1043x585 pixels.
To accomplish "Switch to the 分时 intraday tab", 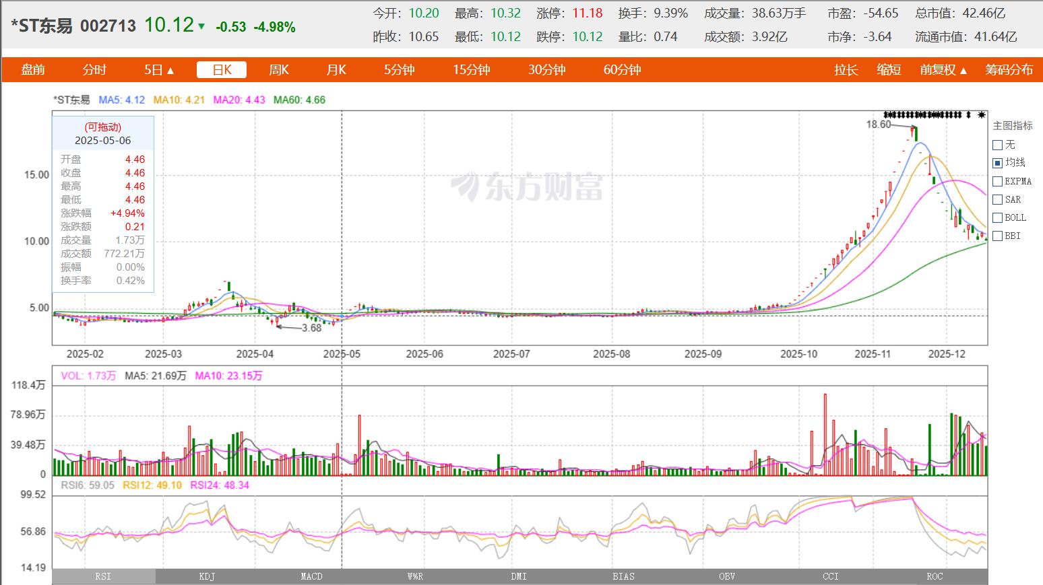I will pos(94,69).
